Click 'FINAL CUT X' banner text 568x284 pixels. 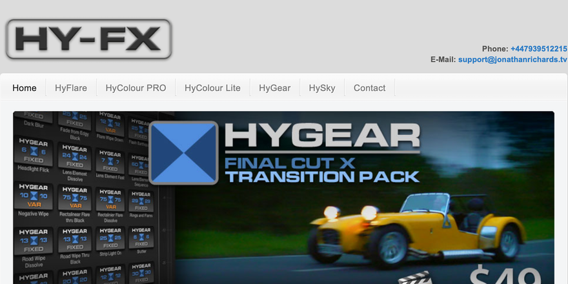click(x=290, y=163)
